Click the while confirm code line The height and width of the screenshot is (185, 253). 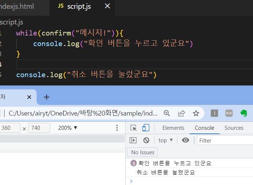tap(70, 33)
